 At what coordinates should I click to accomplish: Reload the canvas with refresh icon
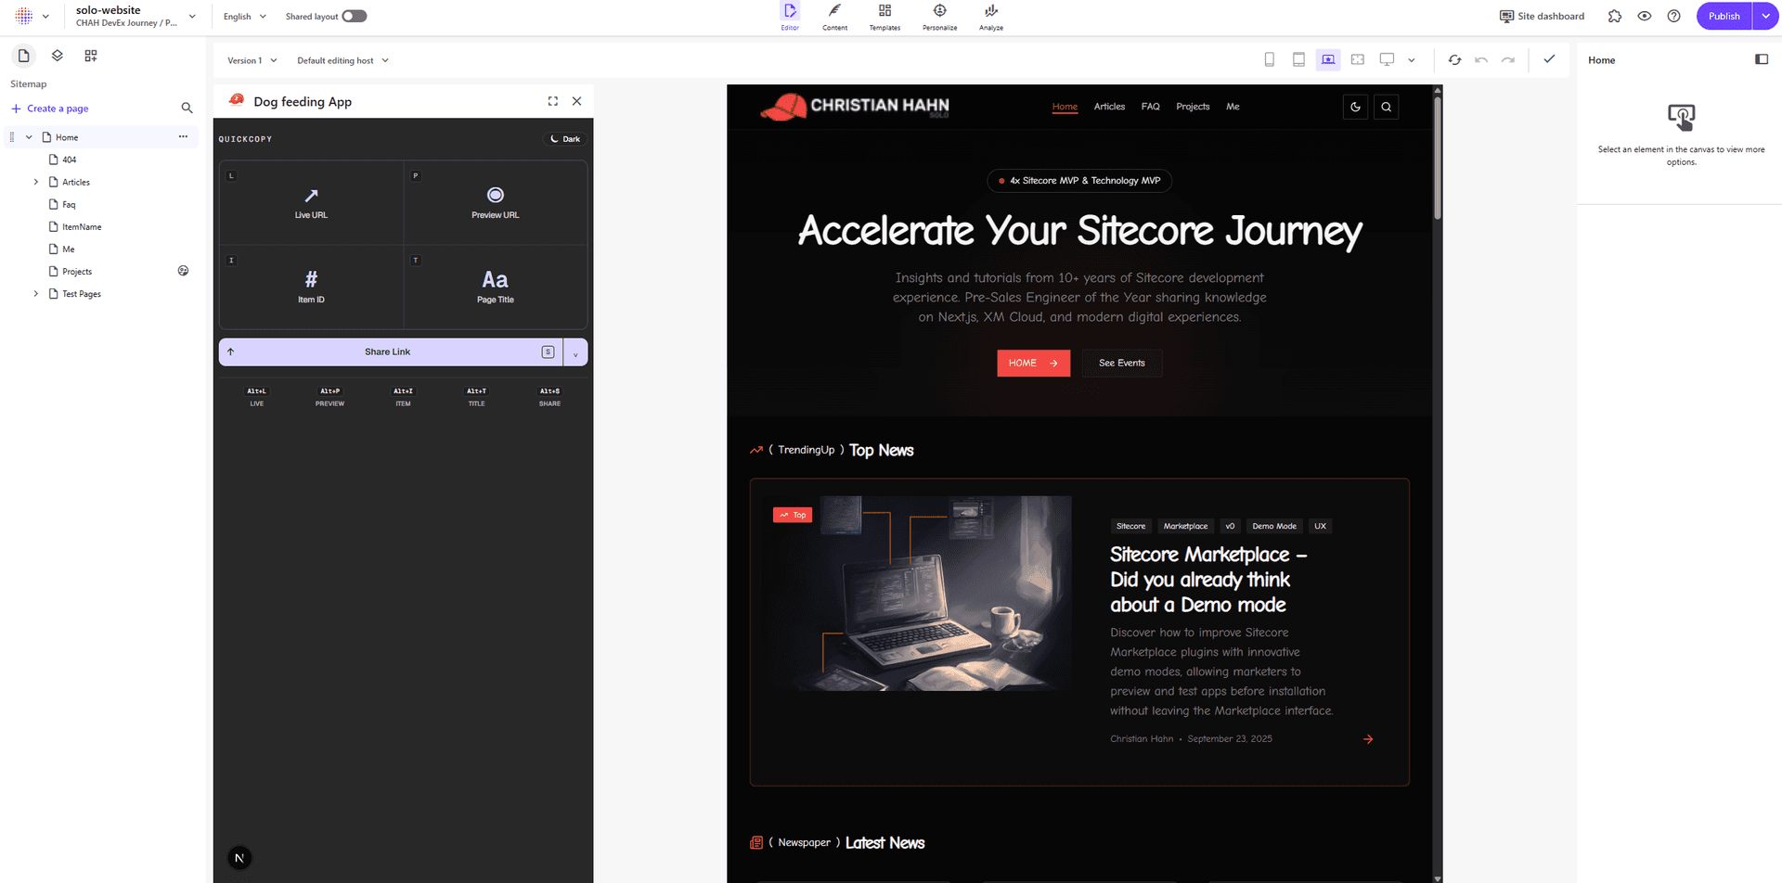coord(1454,59)
